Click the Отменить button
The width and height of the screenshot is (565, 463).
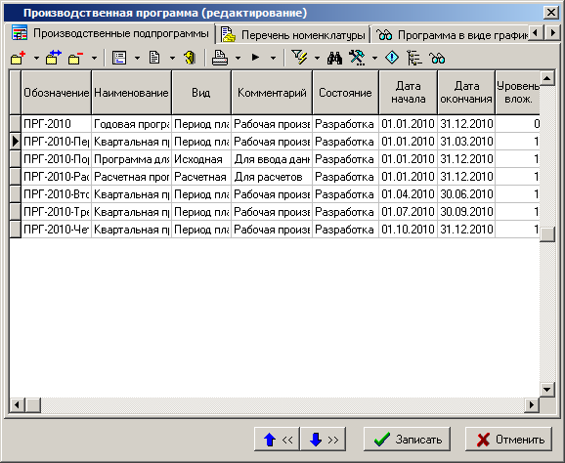(x=508, y=440)
